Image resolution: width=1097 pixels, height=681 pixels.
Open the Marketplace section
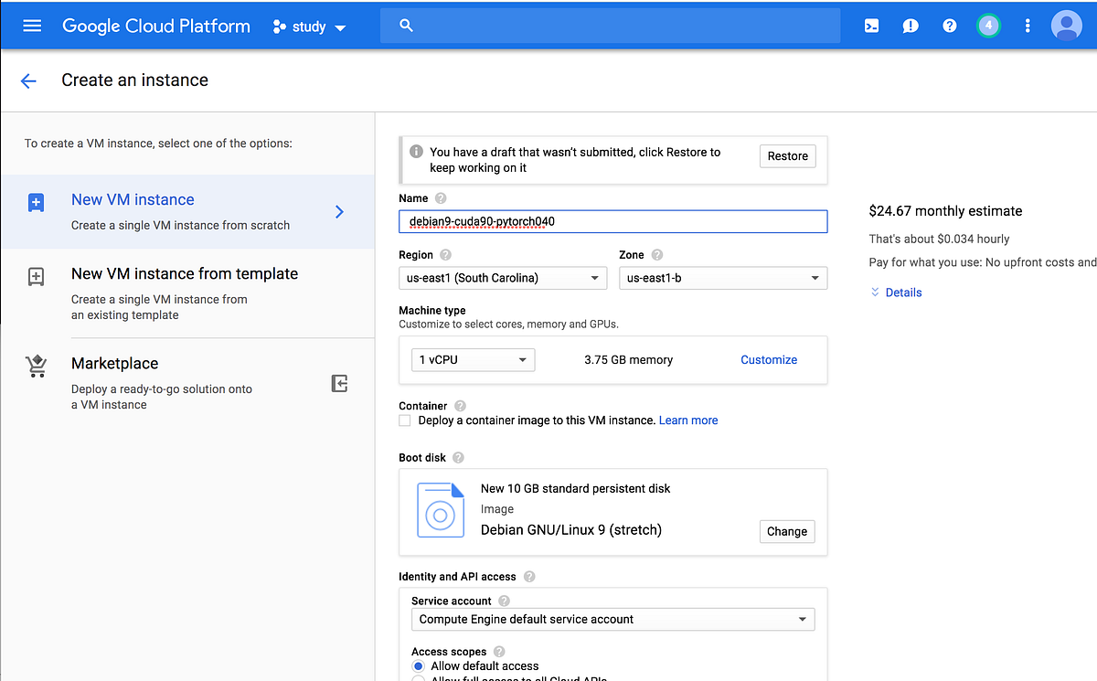[114, 363]
